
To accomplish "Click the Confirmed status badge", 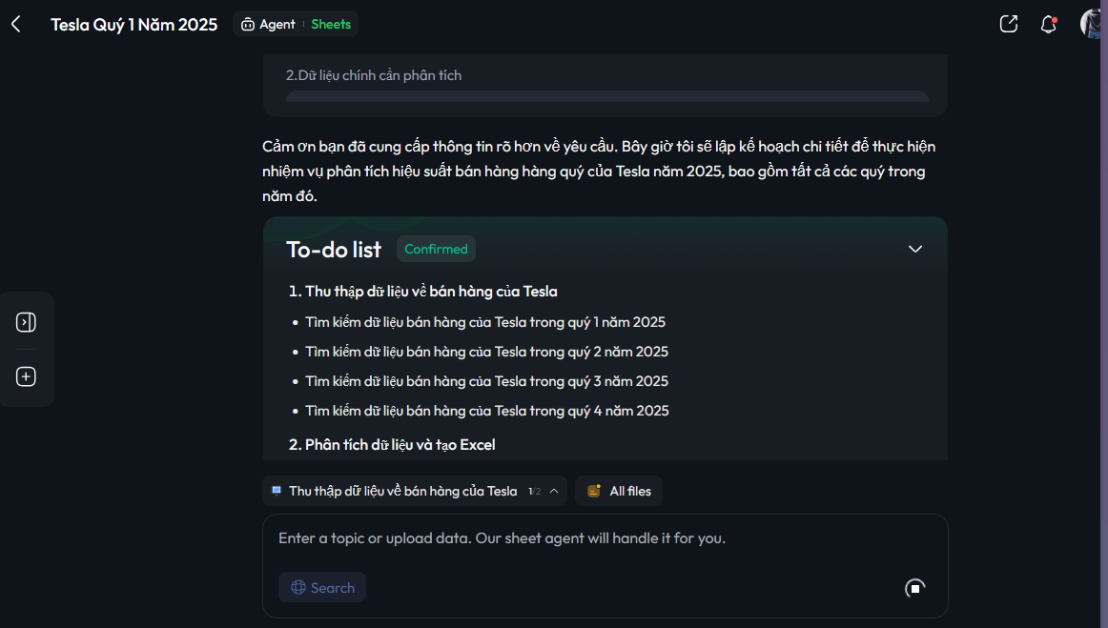I will tap(436, 249).
